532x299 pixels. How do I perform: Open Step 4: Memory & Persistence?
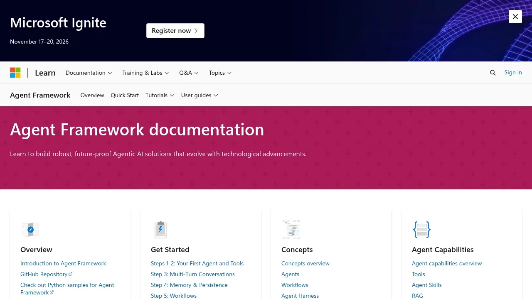[x=189, y=285]
